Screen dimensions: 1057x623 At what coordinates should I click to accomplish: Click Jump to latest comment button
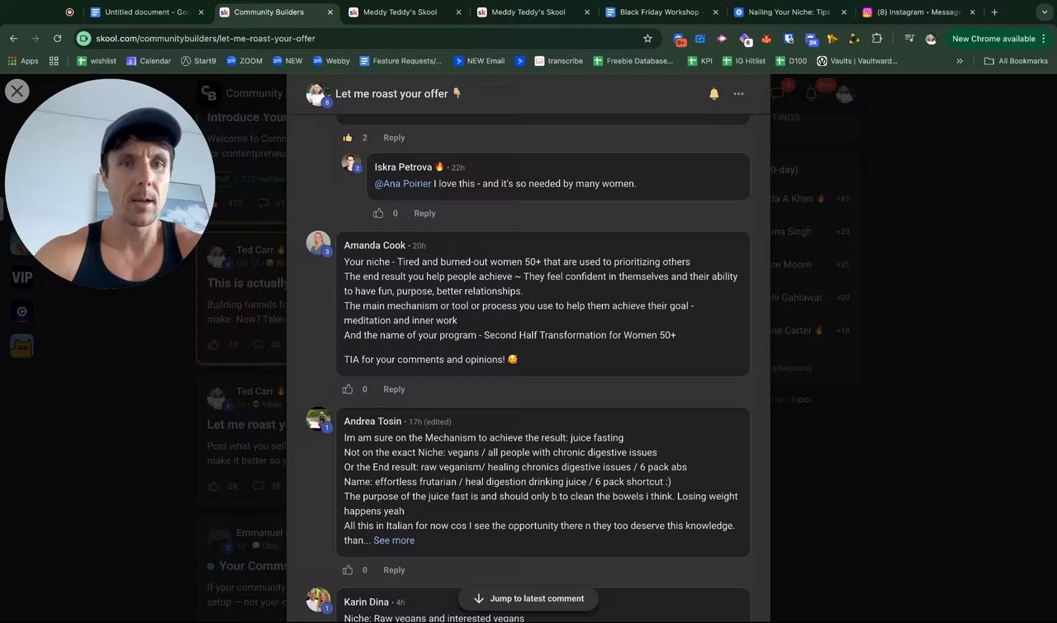(528, 598)
